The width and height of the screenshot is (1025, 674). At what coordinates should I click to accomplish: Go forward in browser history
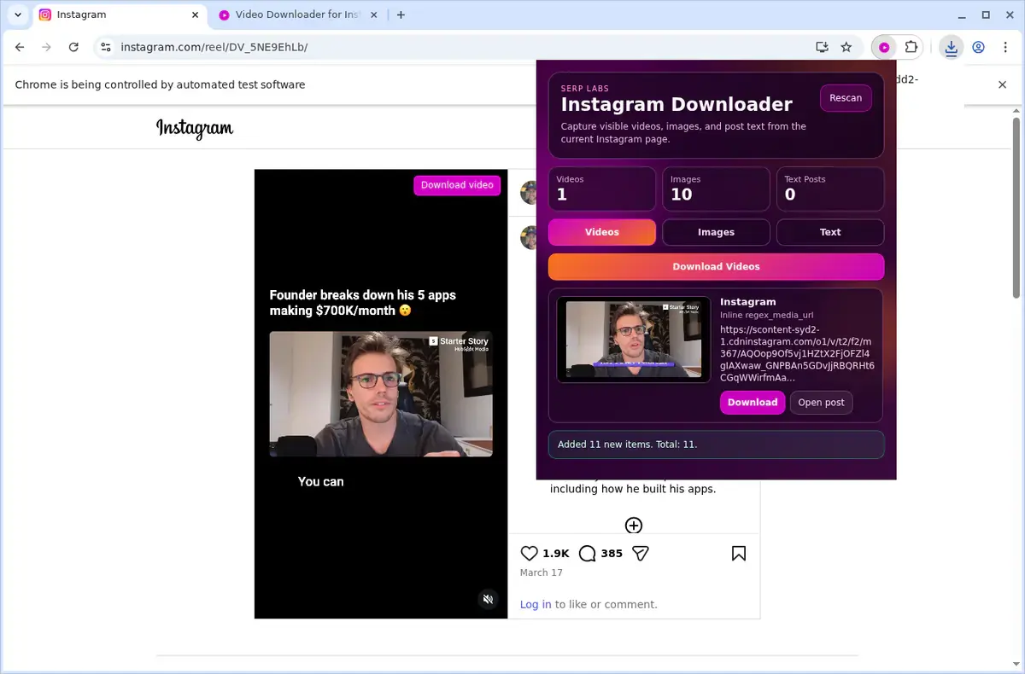click(x=47, y=47)
